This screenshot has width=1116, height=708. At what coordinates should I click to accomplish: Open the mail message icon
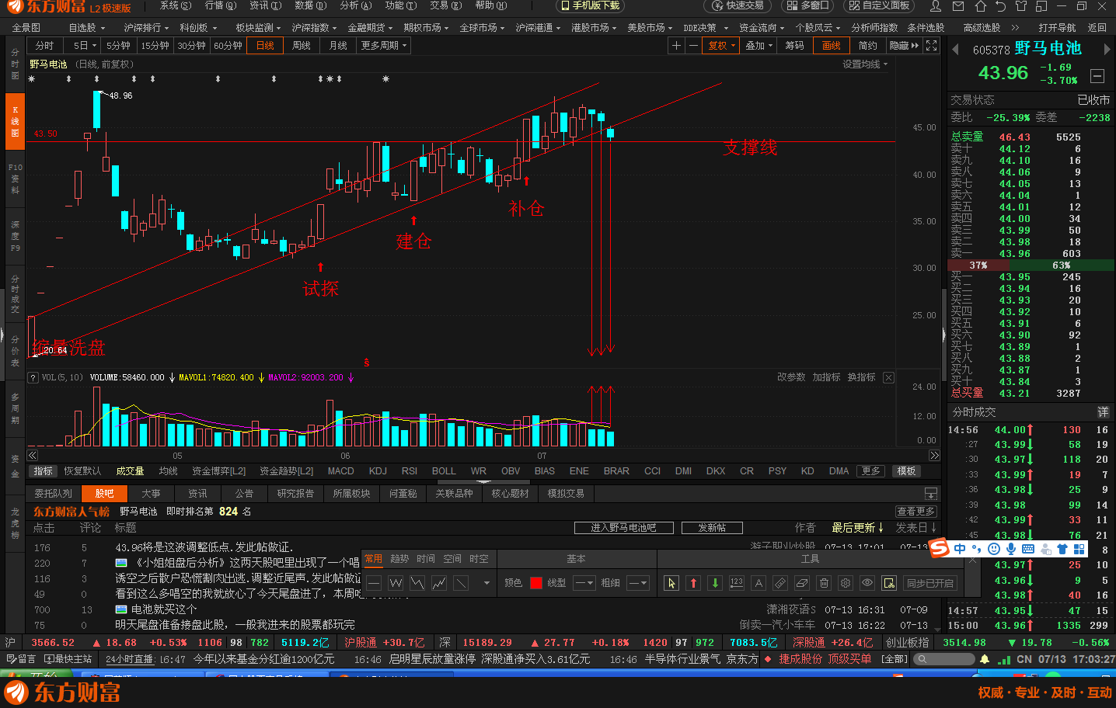[958, 5]
